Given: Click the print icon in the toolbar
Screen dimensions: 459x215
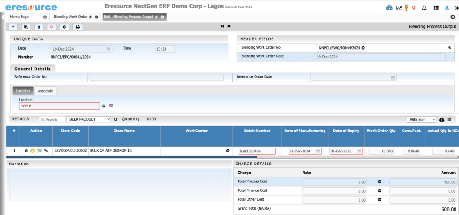Looking at the screenshot, I should (78, 27).
